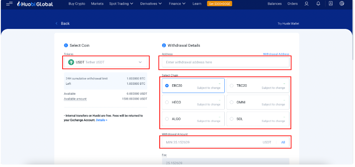Image resolution: width=355 pixels, height=167 pixels.
Task: Click the 1500.000000 USDT value
Action: coord(134,99)
